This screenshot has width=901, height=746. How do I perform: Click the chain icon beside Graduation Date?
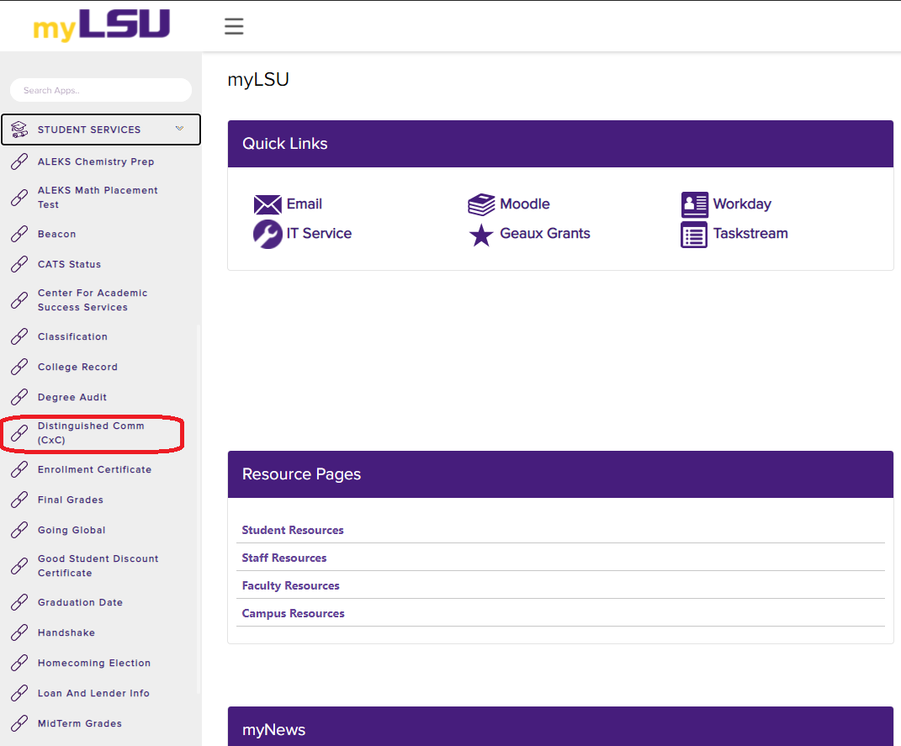point(19,602)
